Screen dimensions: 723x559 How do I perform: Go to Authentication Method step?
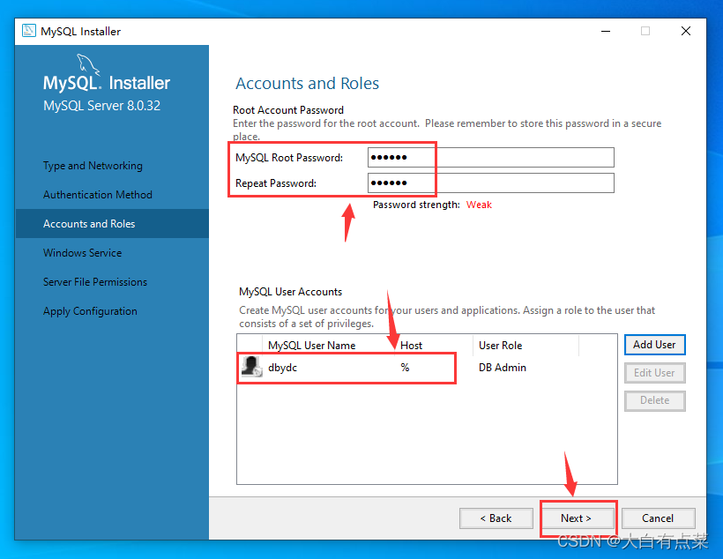coord(98,195)
